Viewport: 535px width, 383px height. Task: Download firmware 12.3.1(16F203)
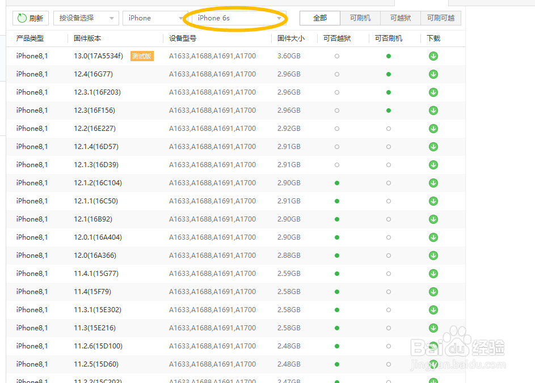click(433, 92)
